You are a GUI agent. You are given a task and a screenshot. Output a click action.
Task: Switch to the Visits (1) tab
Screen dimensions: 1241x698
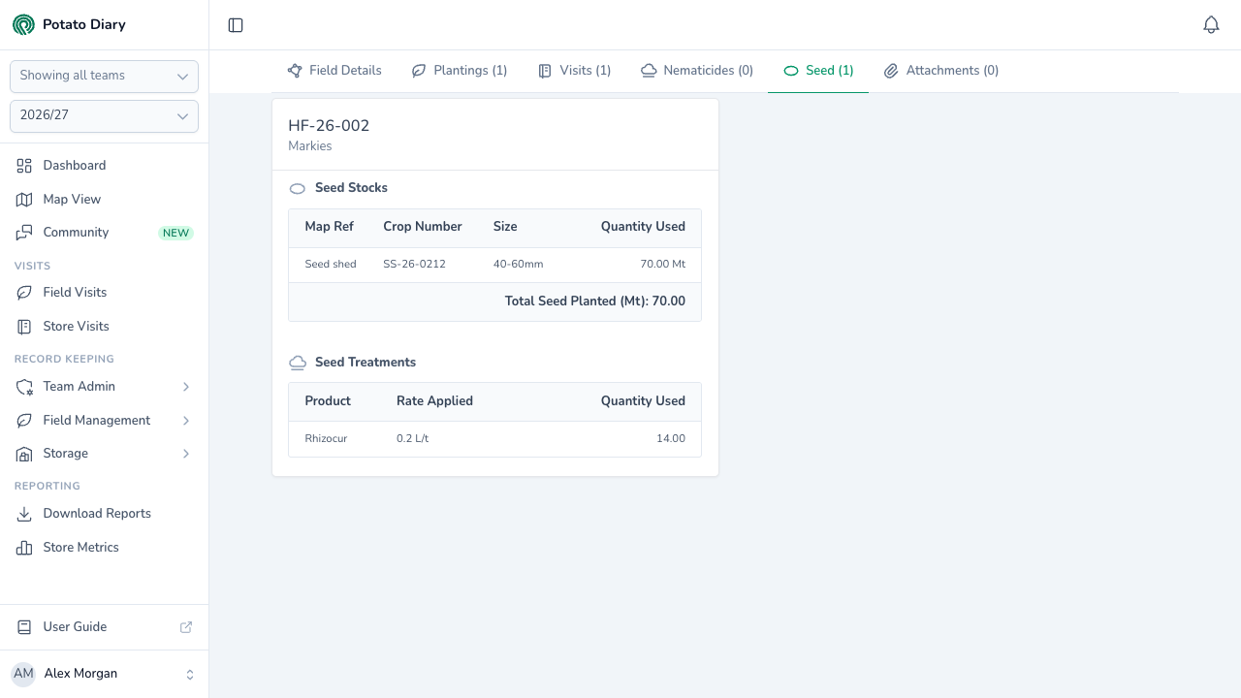(574, 71)
